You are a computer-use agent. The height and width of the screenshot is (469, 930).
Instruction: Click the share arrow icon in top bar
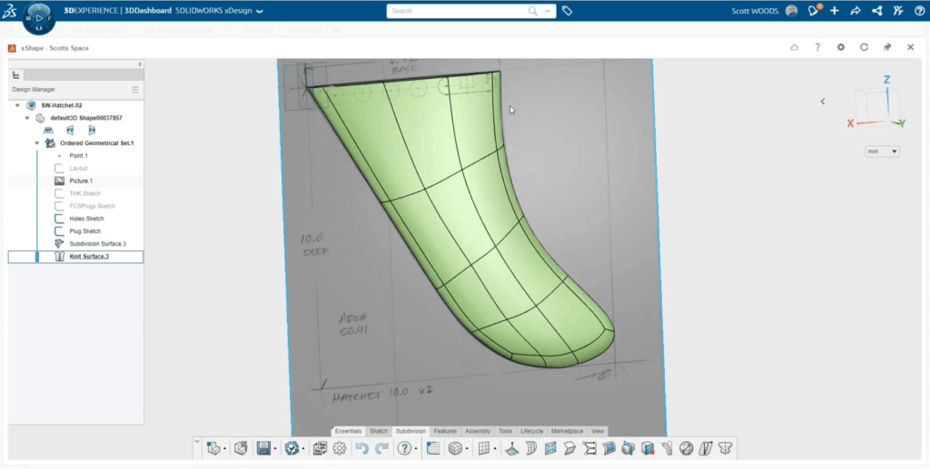point(855,11)
